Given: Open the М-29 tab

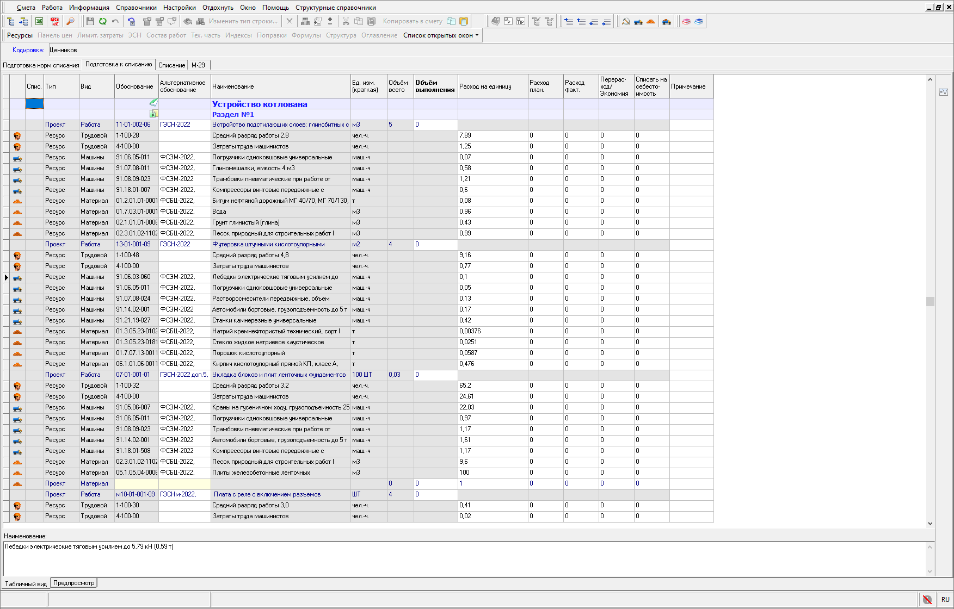Looking at the screenshot, I should (x=198, y=65).
